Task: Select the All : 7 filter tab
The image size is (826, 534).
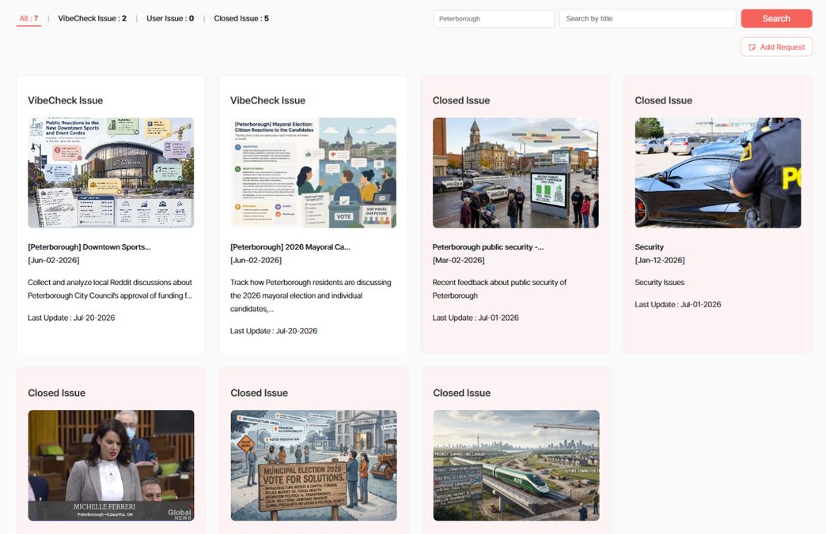Action: pyautogui.click(x=28, y=18)
